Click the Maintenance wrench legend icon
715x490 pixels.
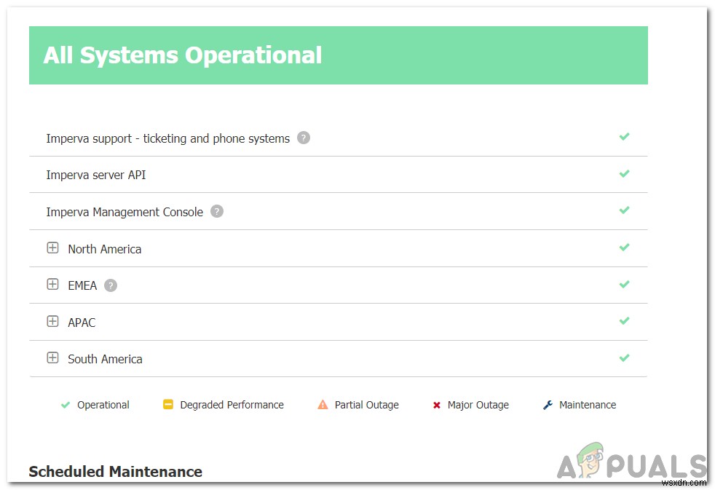(548, 405)
